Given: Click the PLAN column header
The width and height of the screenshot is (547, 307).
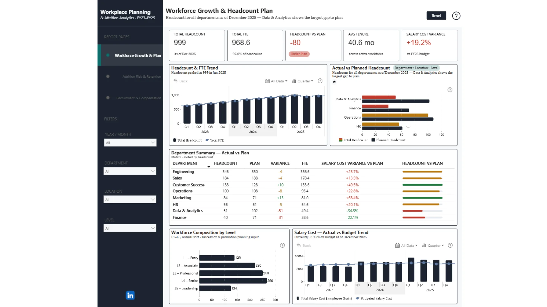Looking at the screenshot, I should pos(254,163).
